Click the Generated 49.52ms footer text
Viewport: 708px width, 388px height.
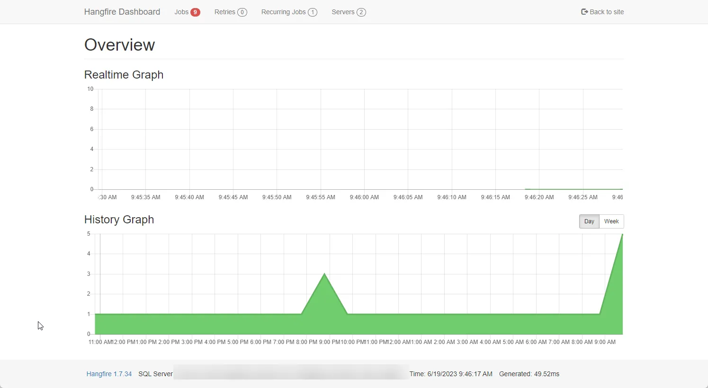(529, 374)
